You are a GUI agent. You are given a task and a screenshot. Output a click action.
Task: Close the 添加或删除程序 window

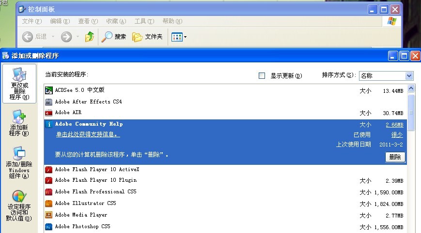click(x=415, y=56)
